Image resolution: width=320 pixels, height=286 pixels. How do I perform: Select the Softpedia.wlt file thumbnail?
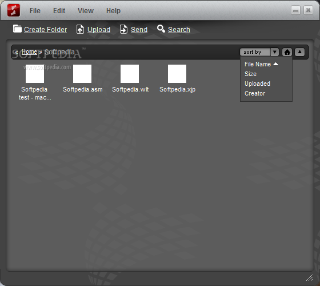[130, 74]
